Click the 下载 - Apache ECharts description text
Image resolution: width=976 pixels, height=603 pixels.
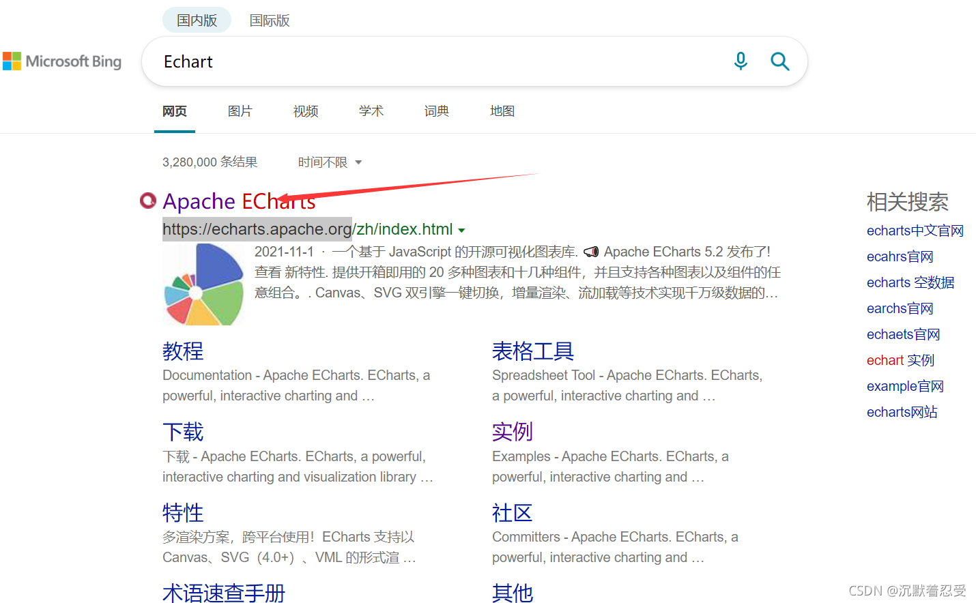click(298, 467)
